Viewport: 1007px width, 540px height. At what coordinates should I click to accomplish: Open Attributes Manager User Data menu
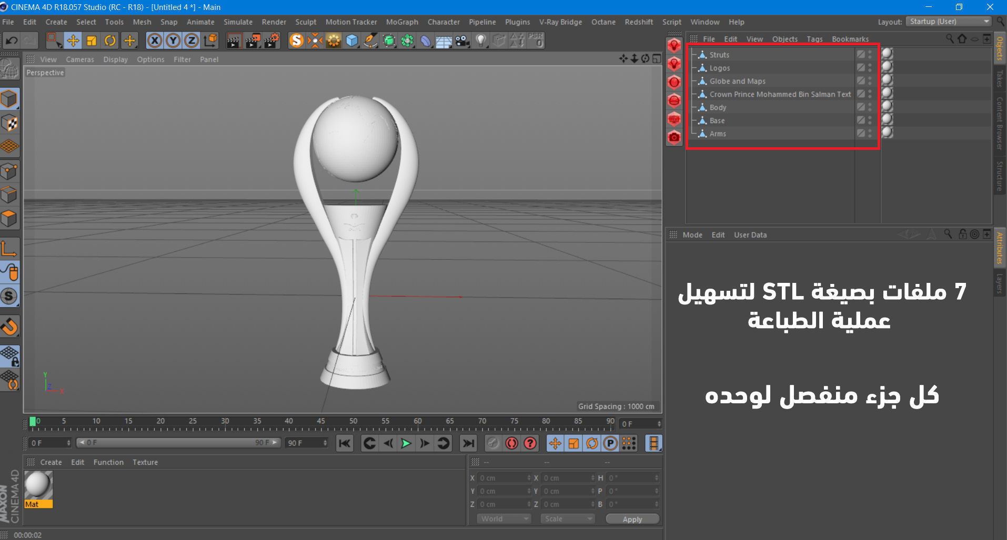pos(750,235)
